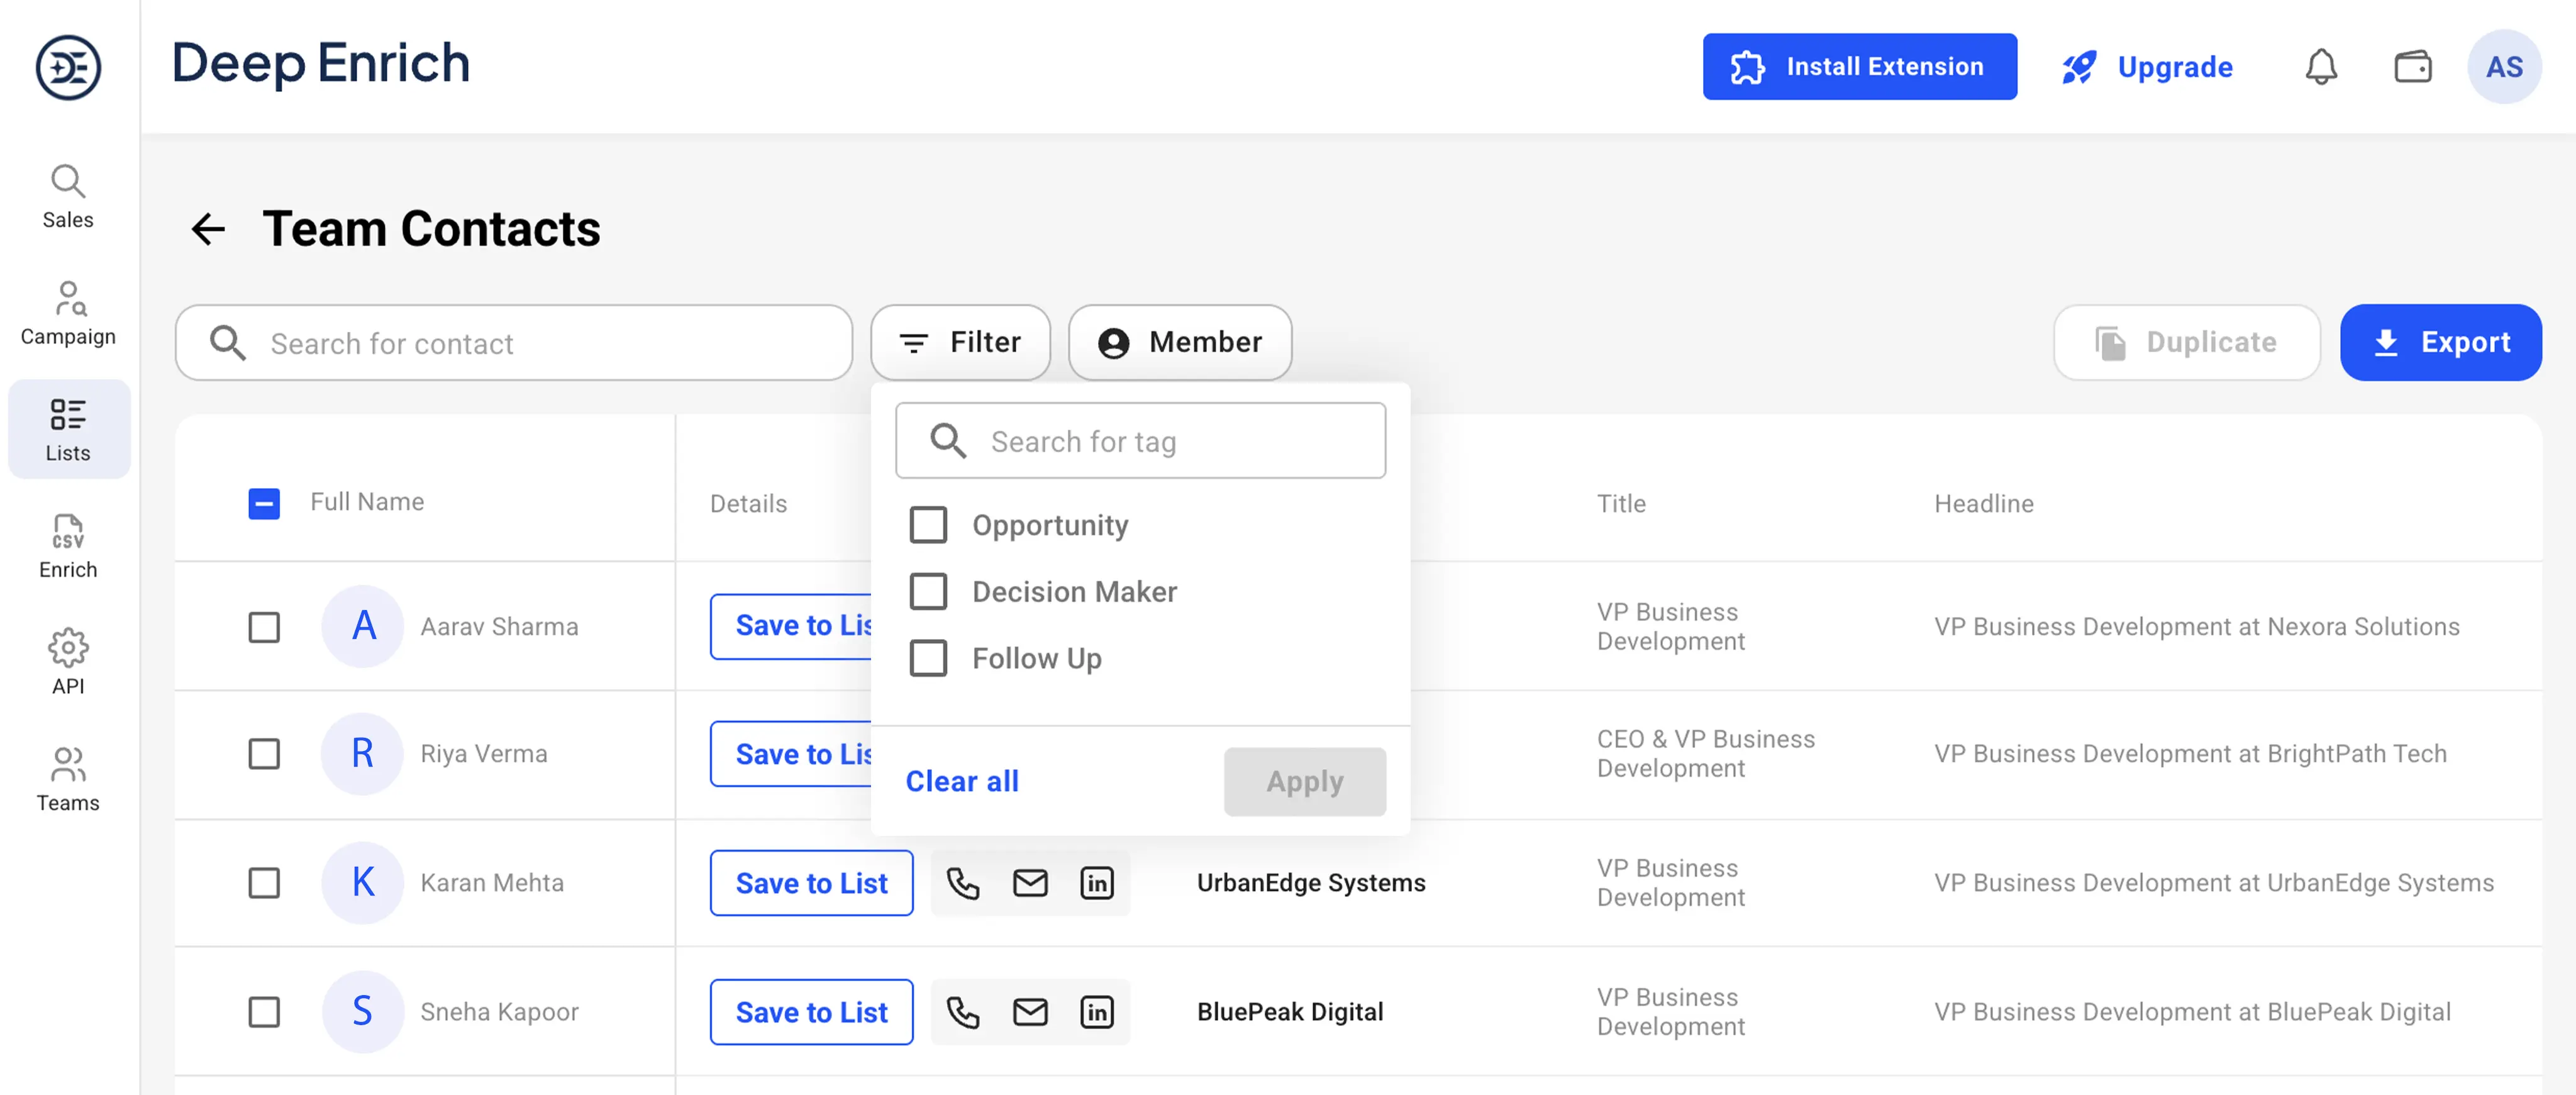
Task: Click the name Karan Mehta
Action: coord(492,883)
